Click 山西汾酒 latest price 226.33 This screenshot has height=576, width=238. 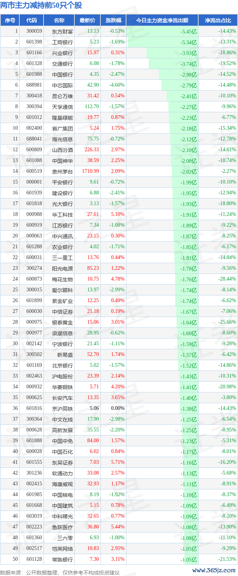tap(92, 150)
